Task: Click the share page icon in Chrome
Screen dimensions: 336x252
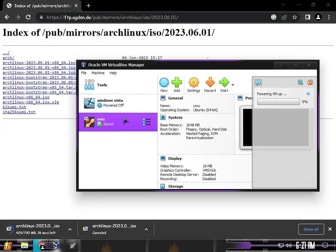Action: click(x=284, y=17)
